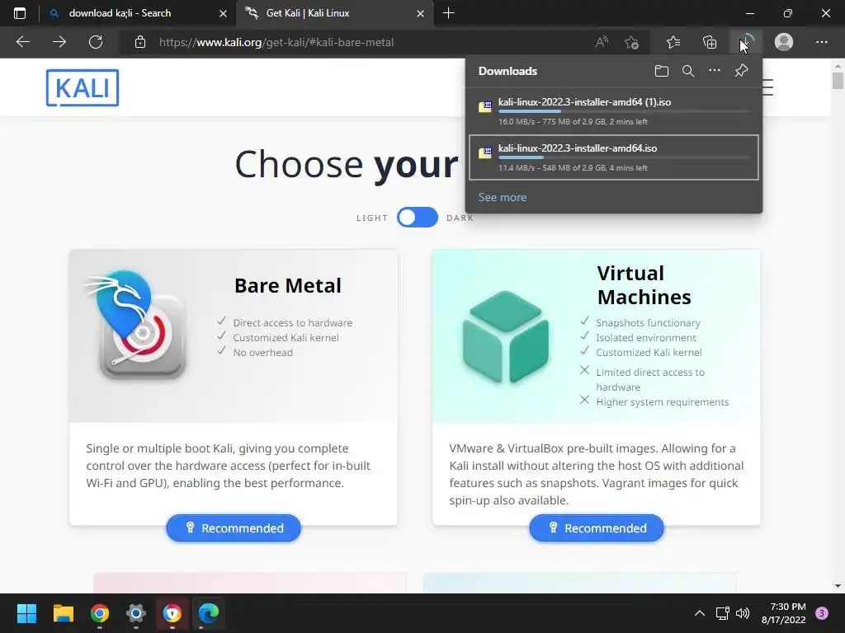Click the Bare Metal disk illustration
The height and width of the screenshot is (633, 845).
pyautogui.click(x=136, y=325)
